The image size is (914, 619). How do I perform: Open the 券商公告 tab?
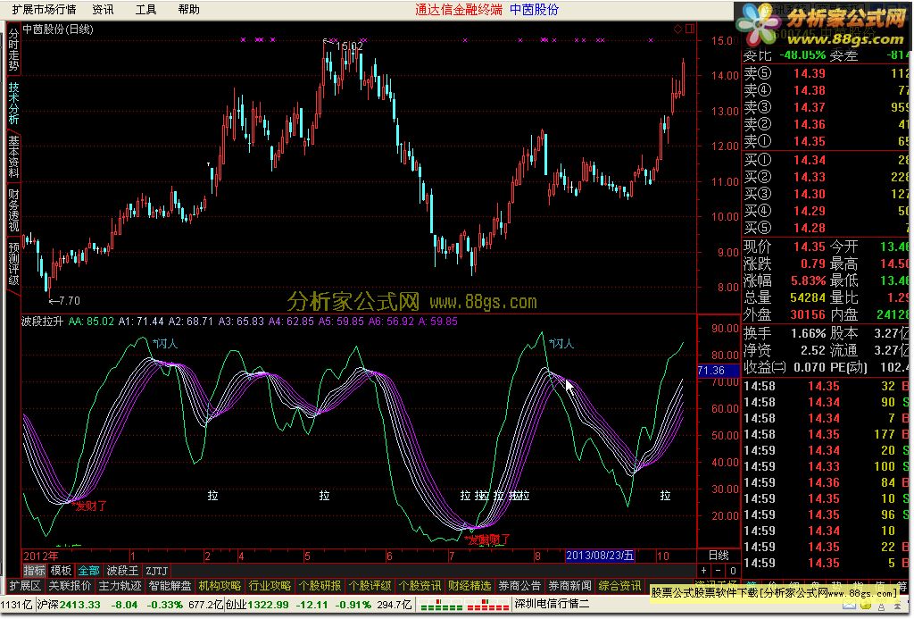pyautogui.click(x=520, y=586)
